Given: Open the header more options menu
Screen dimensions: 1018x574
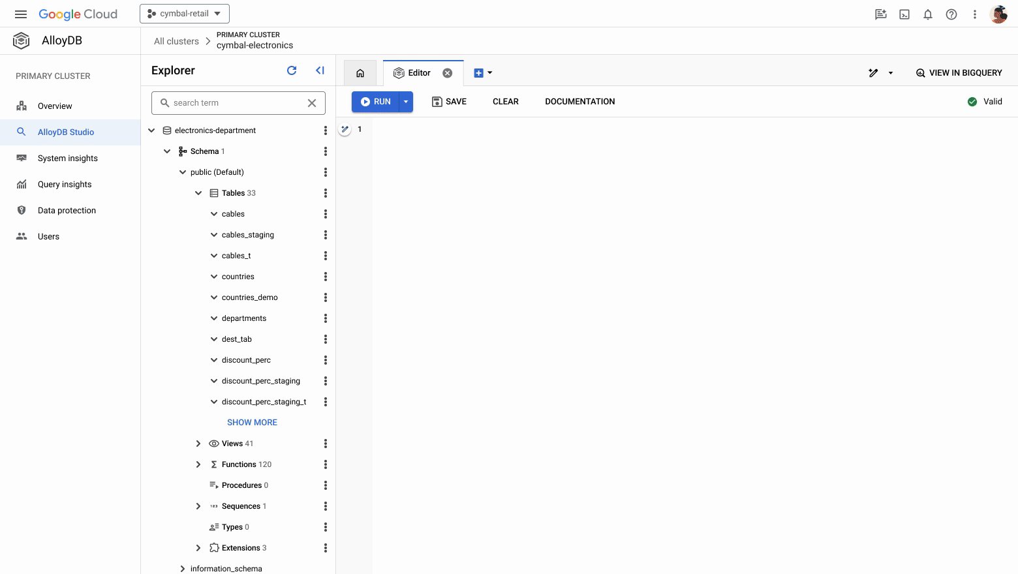Looking at the screenshot, I should pyautogui.click(x=975, y=14).
